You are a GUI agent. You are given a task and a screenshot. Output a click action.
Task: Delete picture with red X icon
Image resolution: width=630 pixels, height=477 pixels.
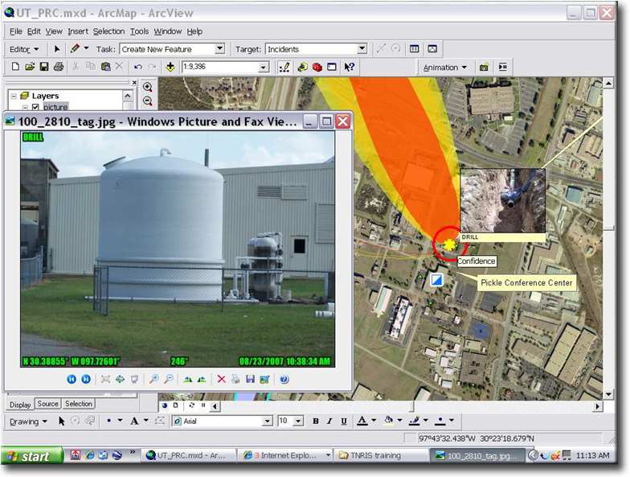(x=221, y=379)
